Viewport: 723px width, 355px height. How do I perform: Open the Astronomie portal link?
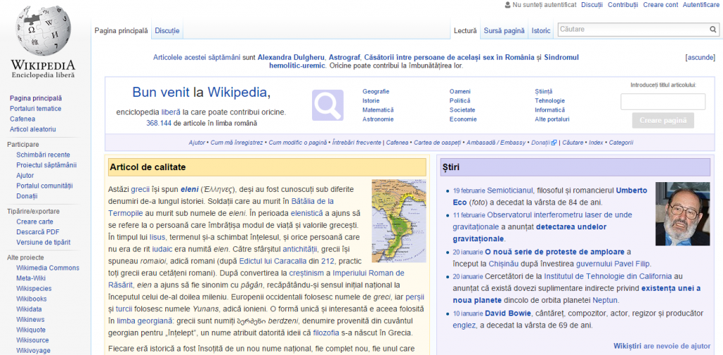point(378,119)
